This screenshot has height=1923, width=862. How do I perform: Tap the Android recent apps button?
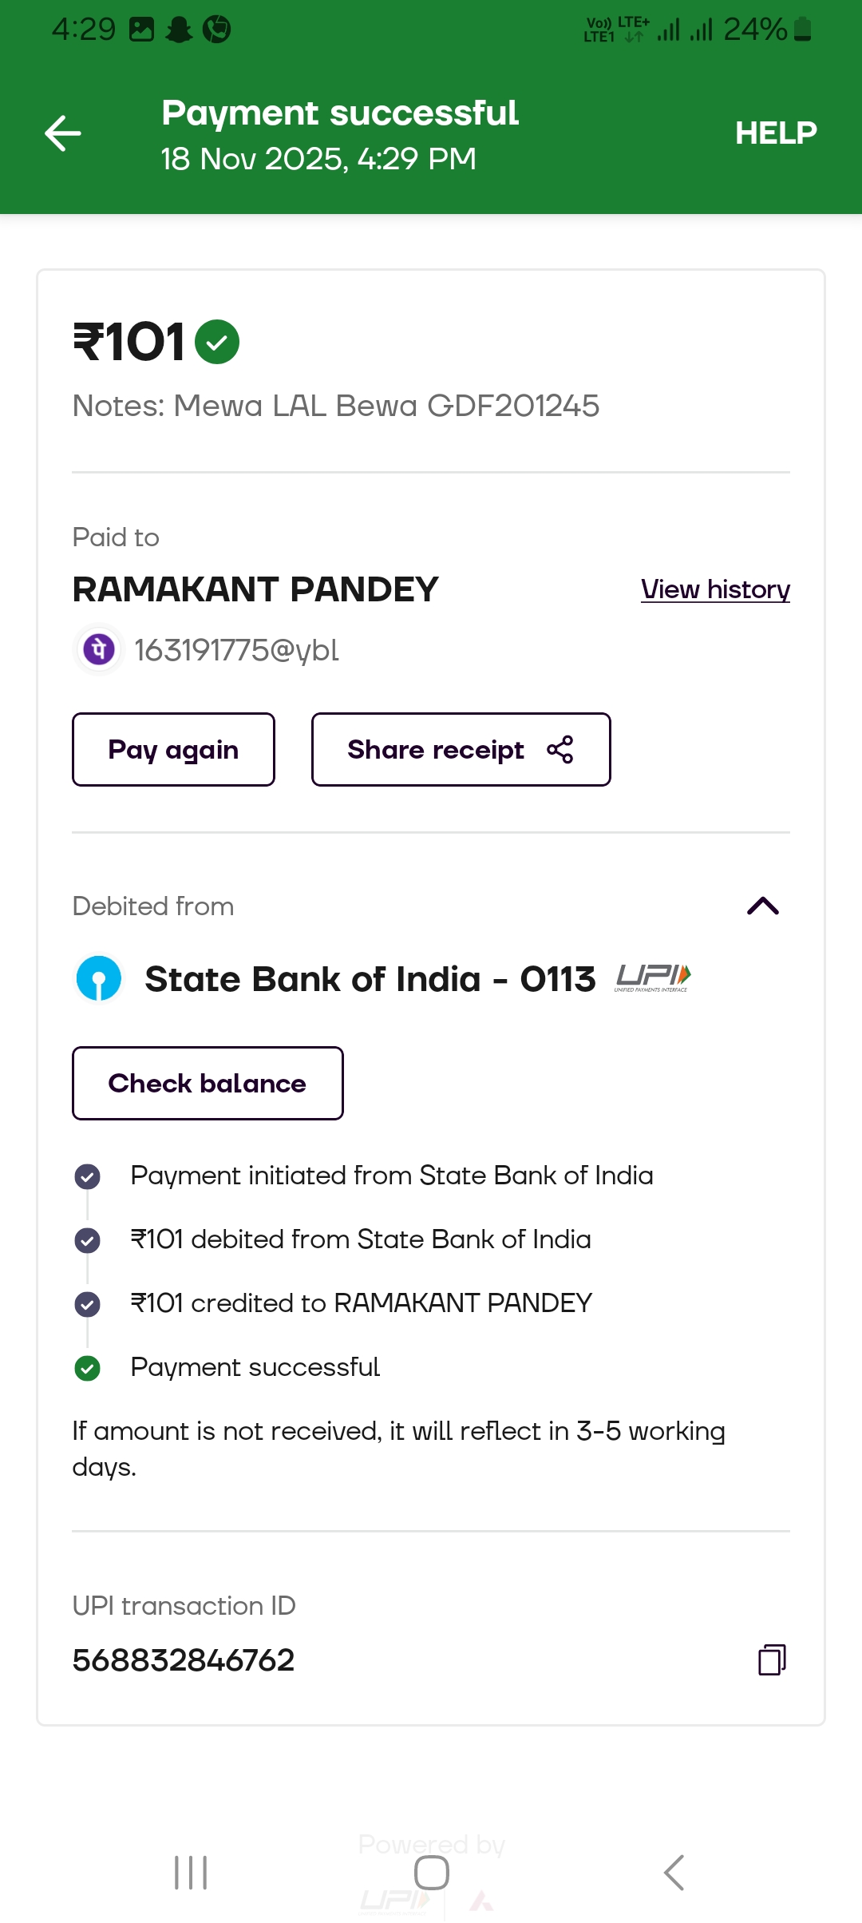[x=191, y=1873]
